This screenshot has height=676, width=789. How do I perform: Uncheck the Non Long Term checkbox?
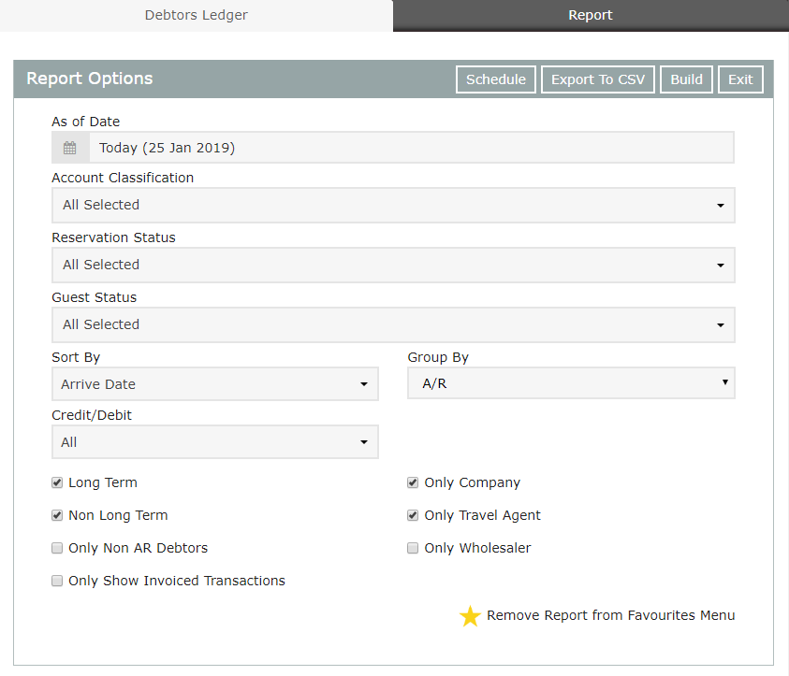click(x=57, y=516)
